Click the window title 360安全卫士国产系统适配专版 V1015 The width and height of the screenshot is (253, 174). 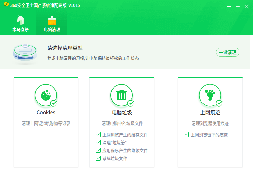[x=45, y=5]
